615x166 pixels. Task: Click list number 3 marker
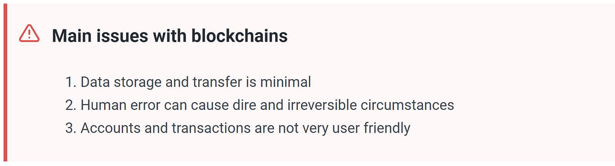coord(71,128)
